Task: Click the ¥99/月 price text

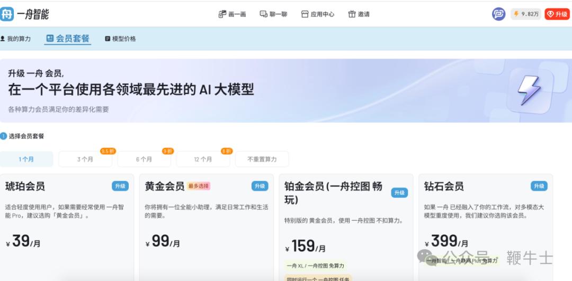Action: tap(163, 242)
